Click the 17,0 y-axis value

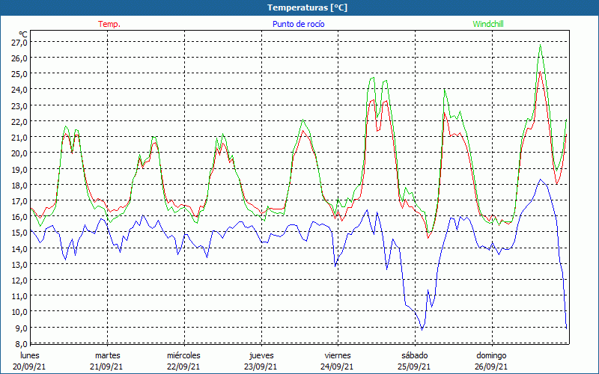click(19, 200)
